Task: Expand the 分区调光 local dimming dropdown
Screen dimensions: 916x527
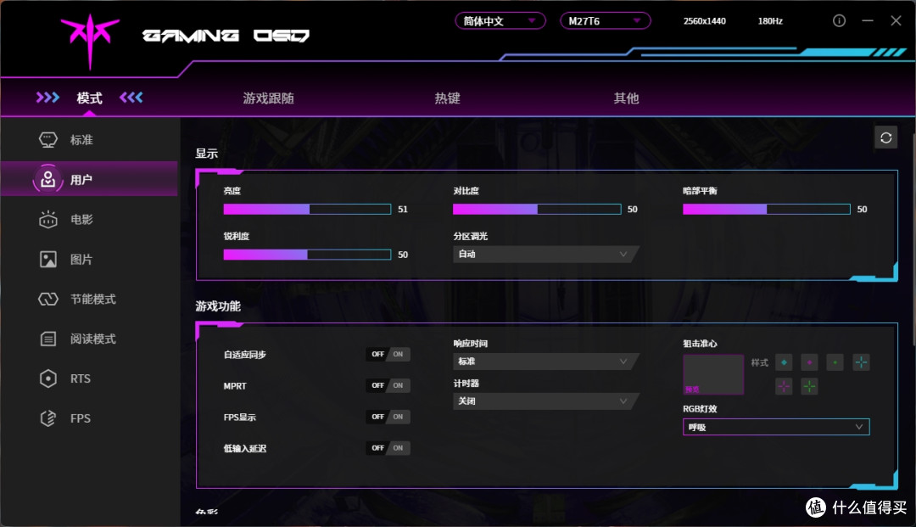Action: [545, 254]
